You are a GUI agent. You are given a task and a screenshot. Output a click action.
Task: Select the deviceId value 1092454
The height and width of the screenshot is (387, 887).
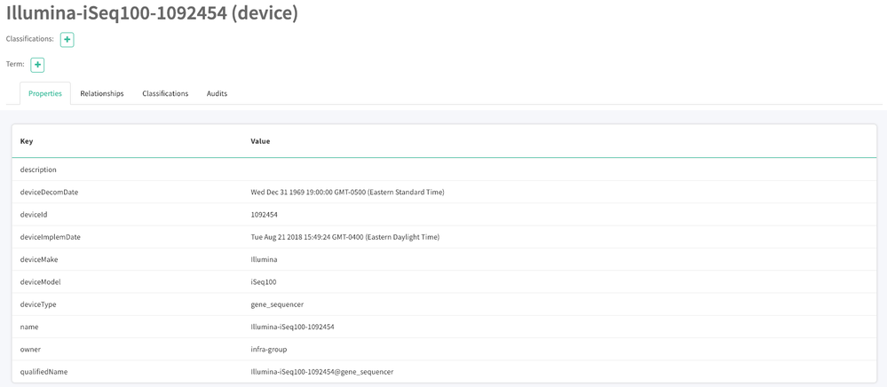tap(264, 215)
